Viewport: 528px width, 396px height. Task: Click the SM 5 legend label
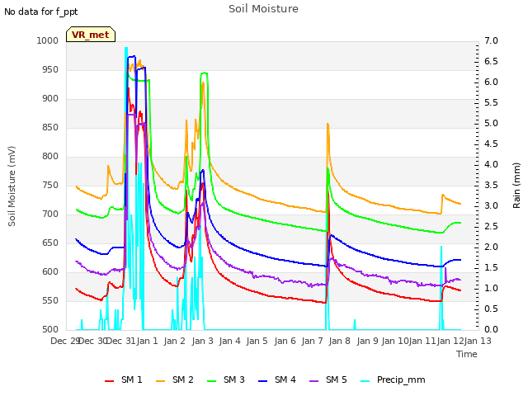(337, 379)
